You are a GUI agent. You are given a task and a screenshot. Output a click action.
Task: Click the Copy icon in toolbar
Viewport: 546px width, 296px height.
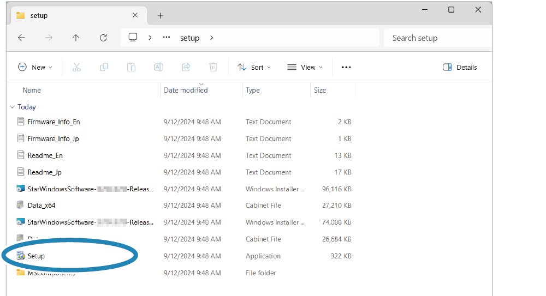(104, 67)
